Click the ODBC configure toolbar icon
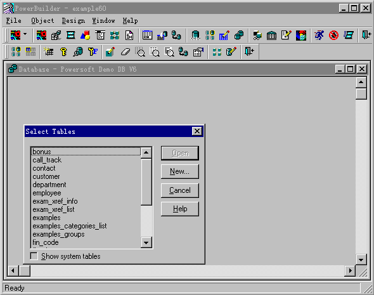This screenshot has width=374, height=295. click(x=195, y=36)
